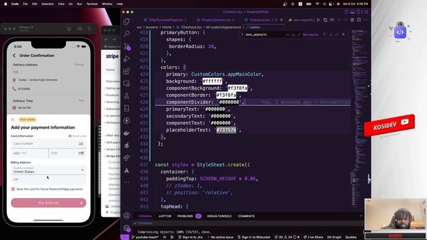Open the Docker whale icon in activity bar
The image size is (427, 240).
pyautogui.click(x=127, y=133)
